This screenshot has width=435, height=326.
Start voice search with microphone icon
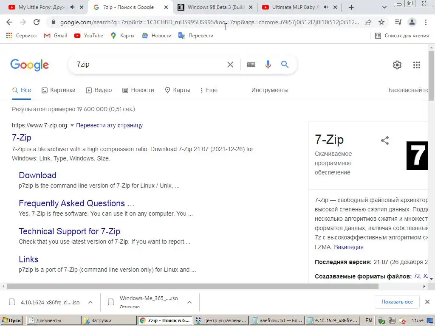pos(268,65)
